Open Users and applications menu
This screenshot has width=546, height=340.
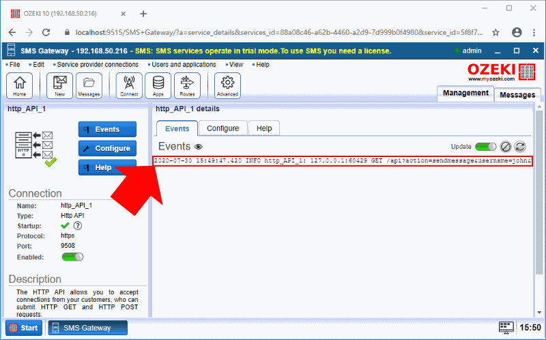183,64
